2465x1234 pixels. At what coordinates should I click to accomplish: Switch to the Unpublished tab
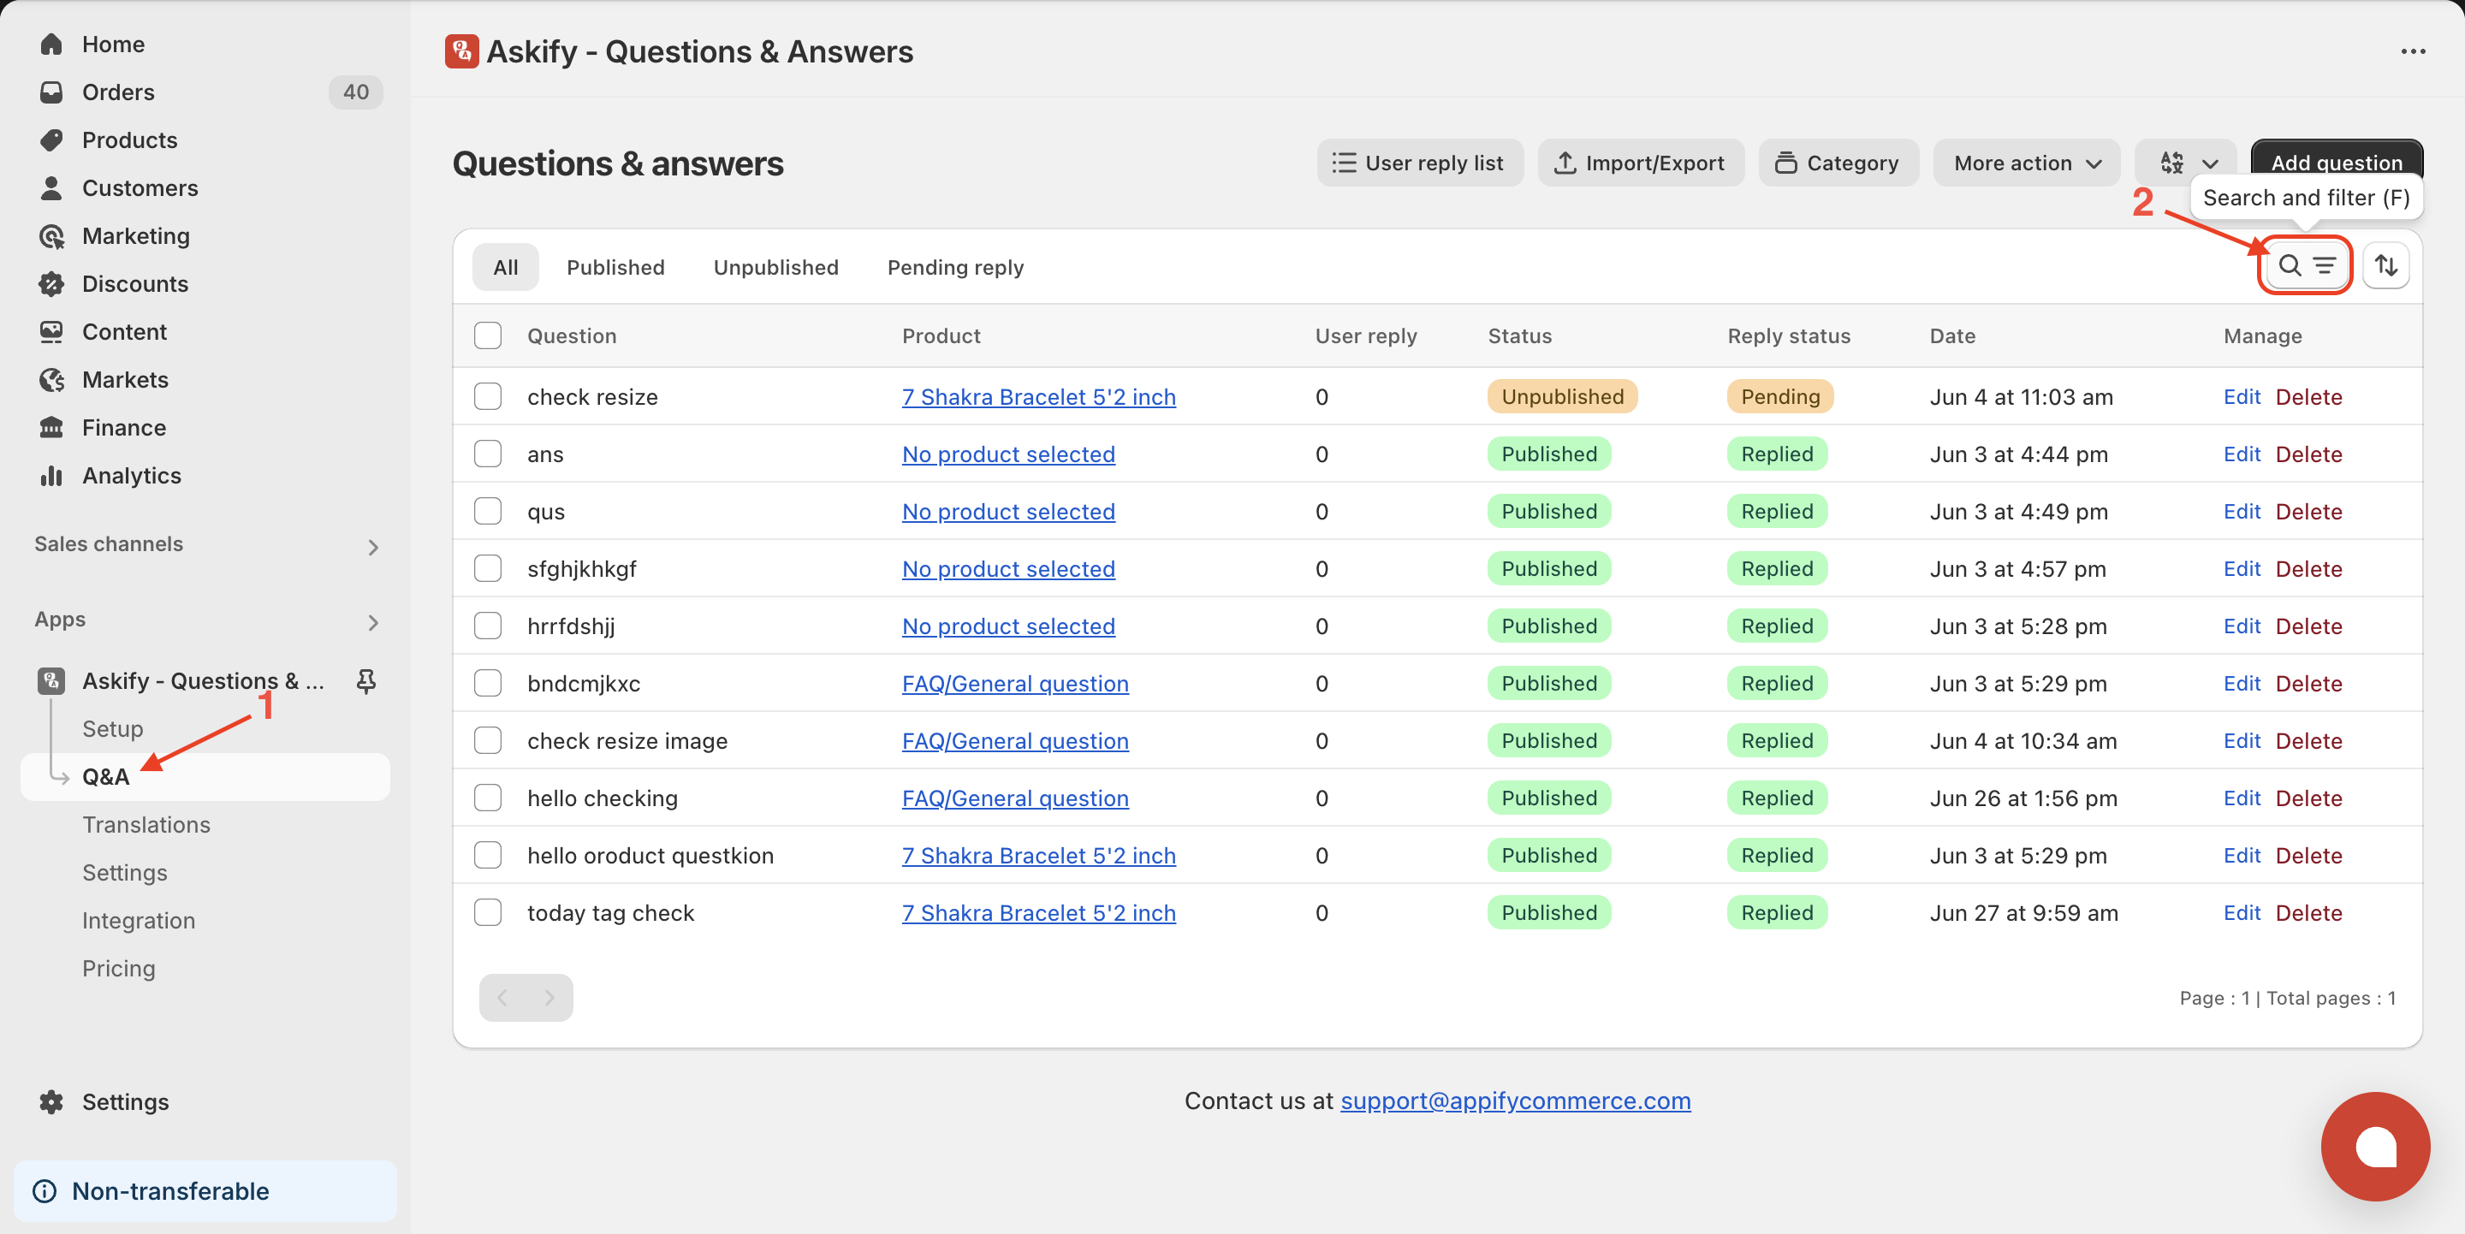click(x=776, y=267)
